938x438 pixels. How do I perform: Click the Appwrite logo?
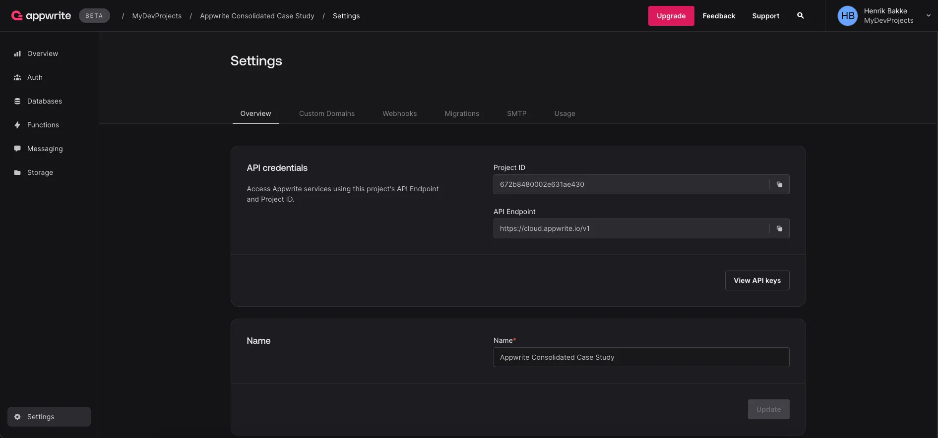click(x=41, y=16)
